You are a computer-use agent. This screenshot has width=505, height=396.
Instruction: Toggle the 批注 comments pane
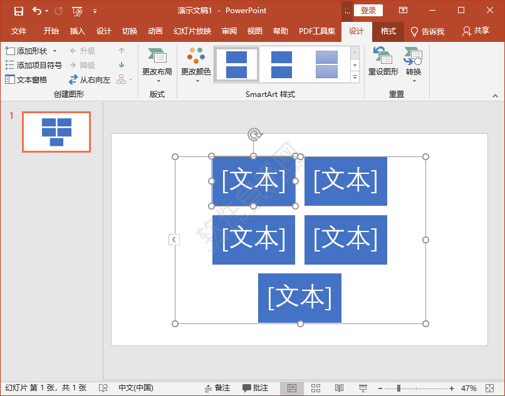point(255,388)
